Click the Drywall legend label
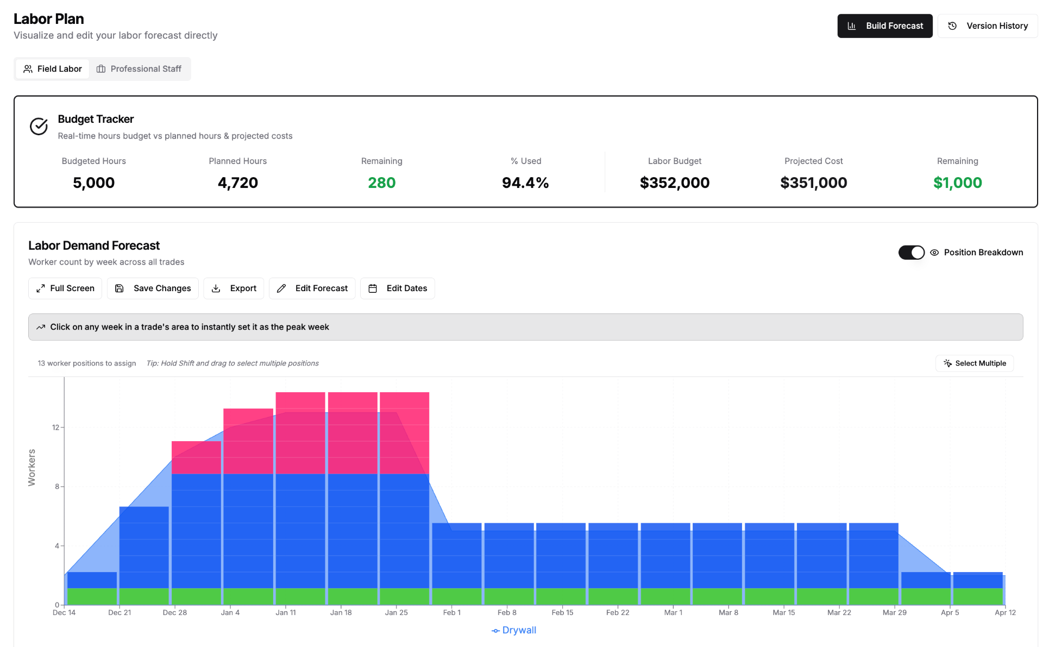 click(x=519, y=630)
